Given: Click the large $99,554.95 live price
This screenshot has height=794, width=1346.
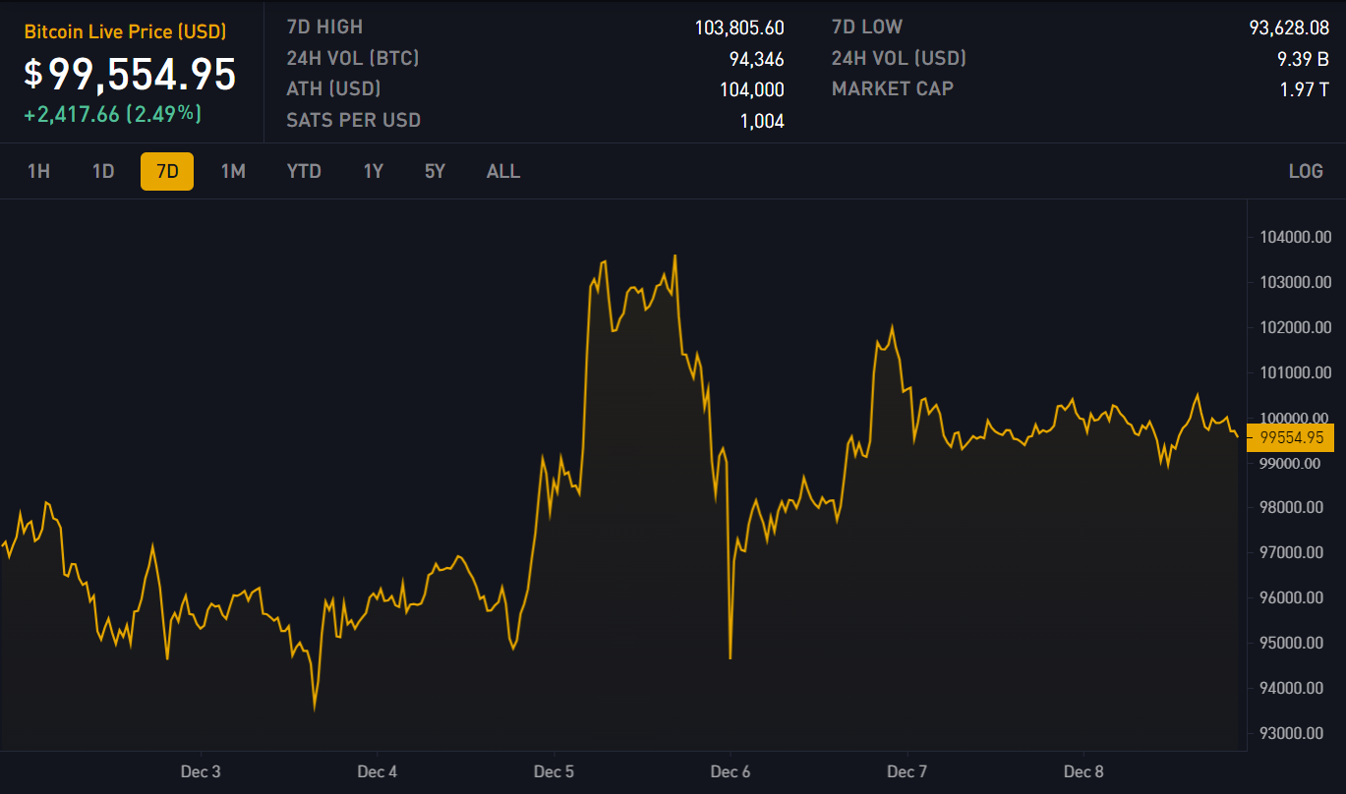Looking at the screenshot, I should click(x=131, y=75).
